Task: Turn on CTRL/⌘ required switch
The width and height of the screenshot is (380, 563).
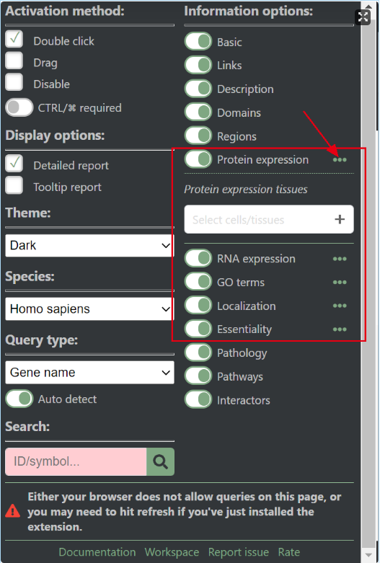Action: coord(19,107)
